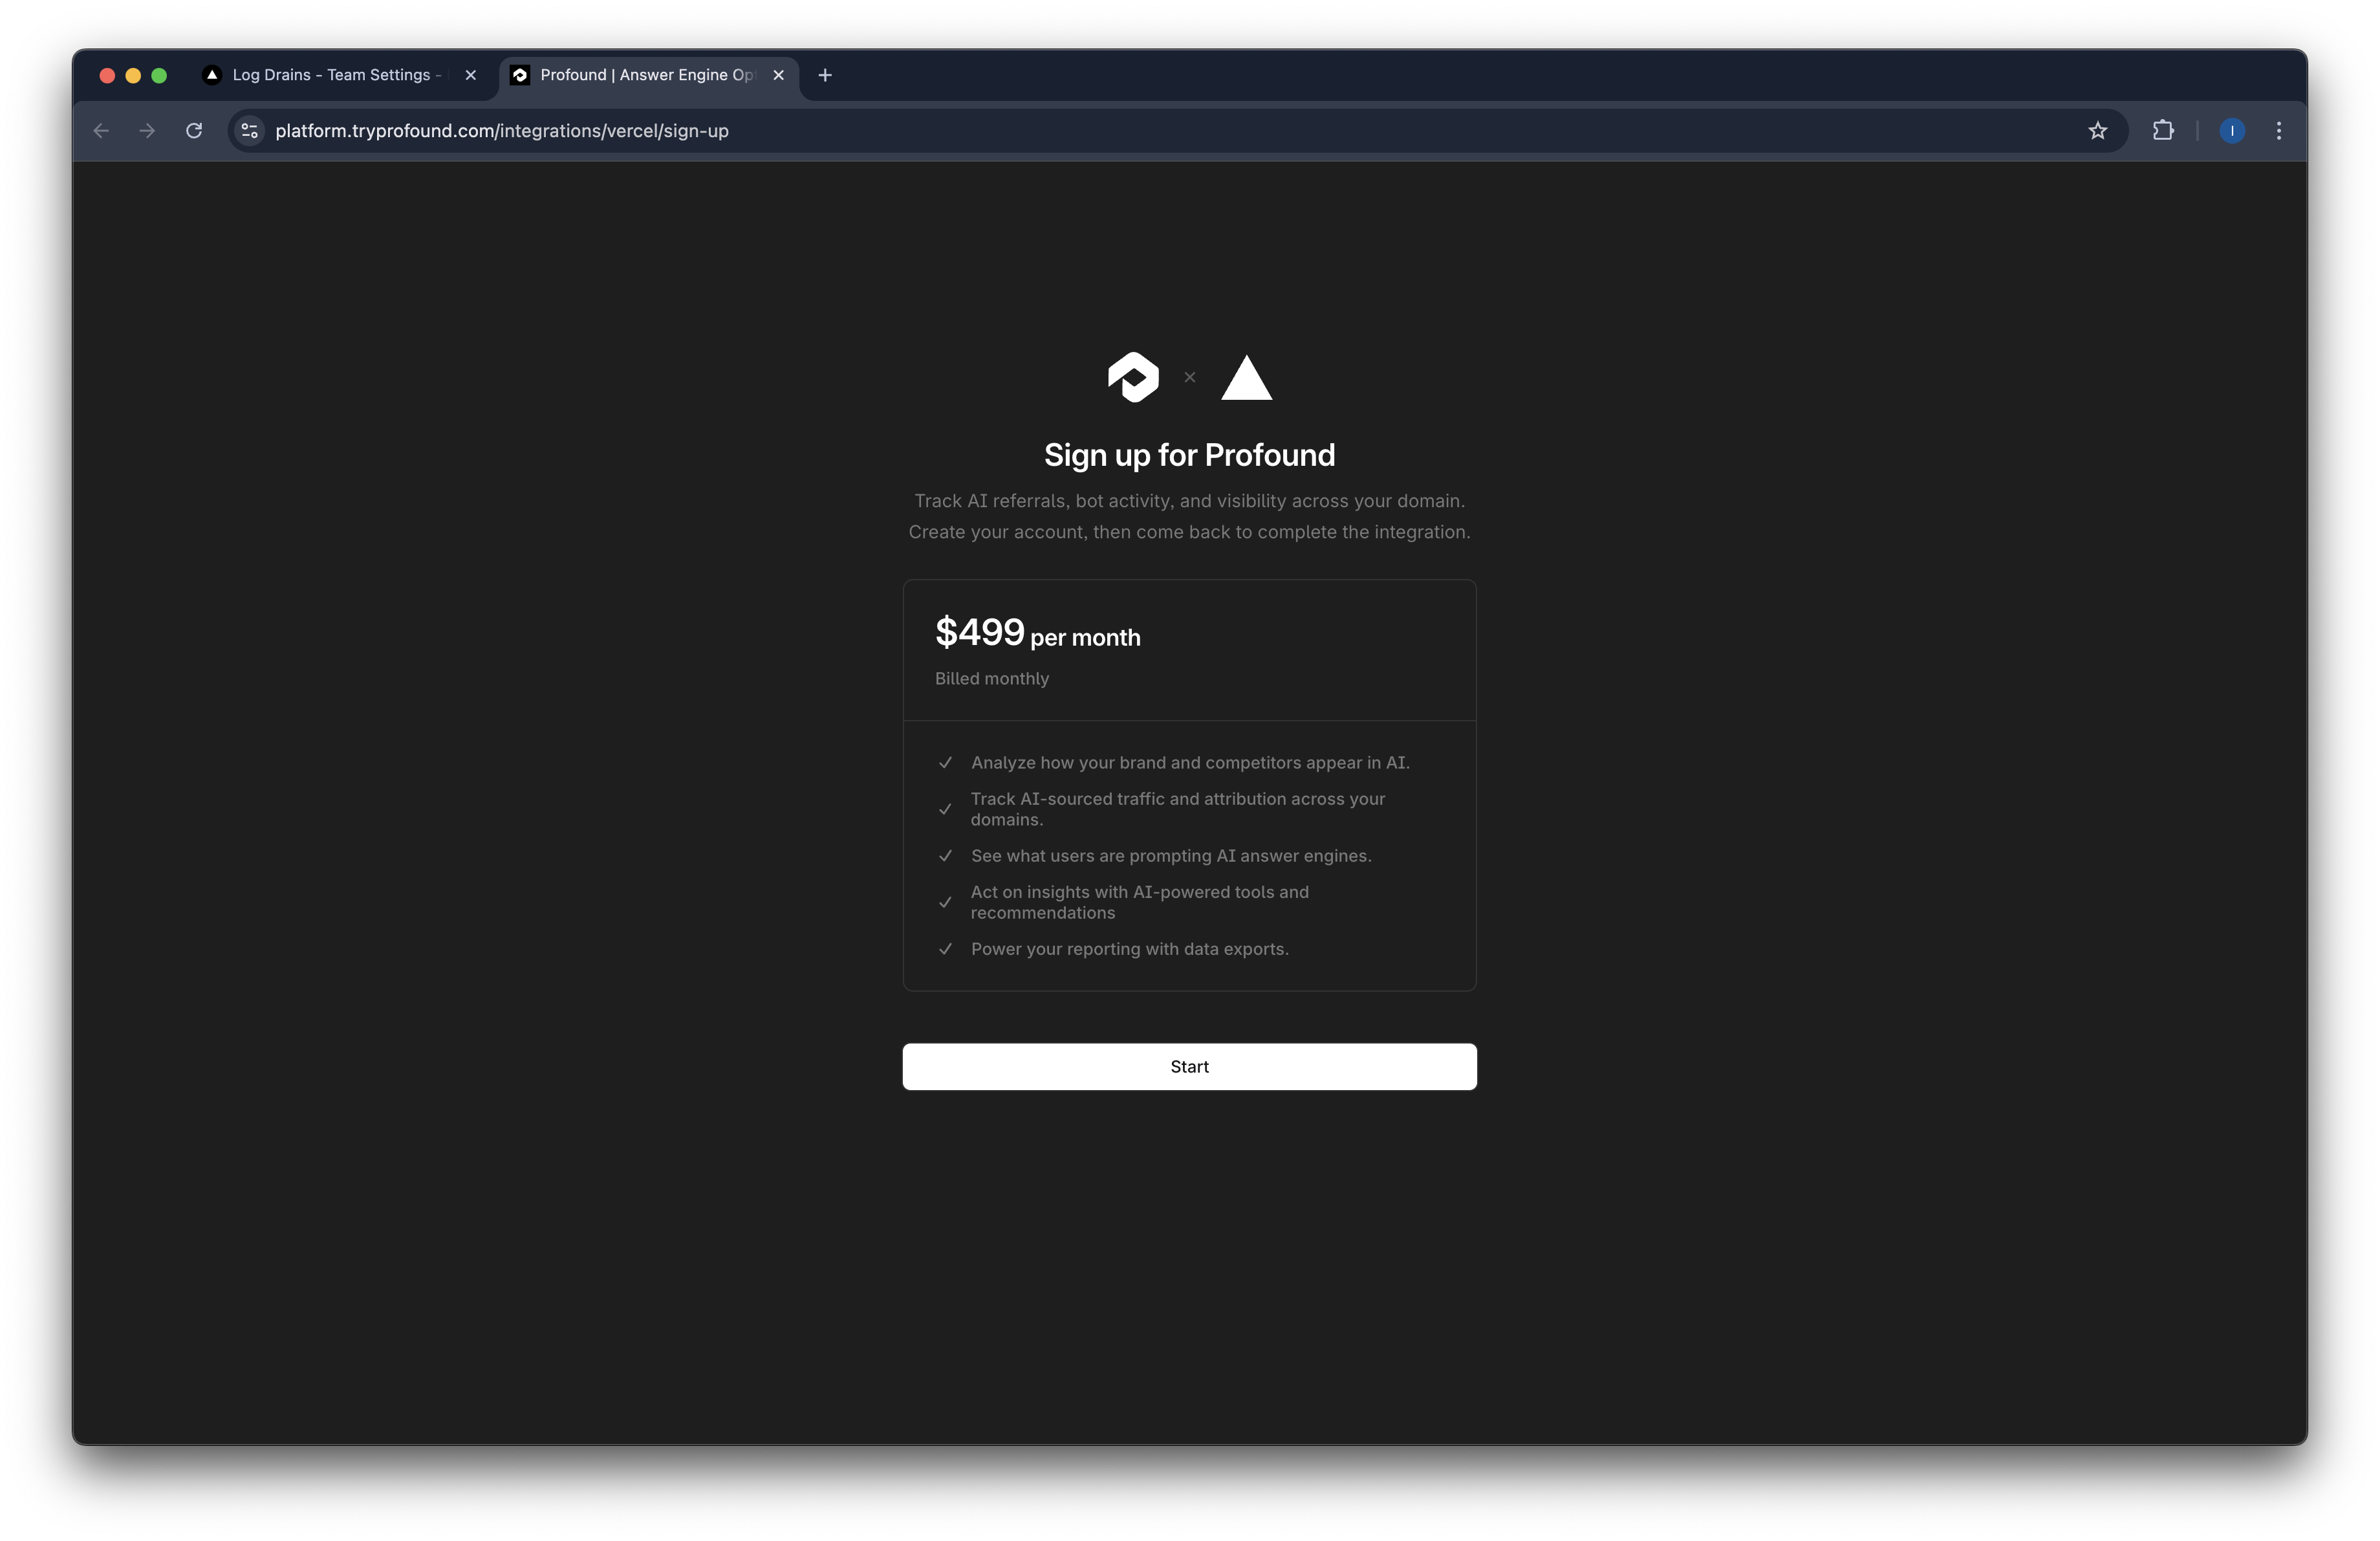2380x1541 pixels.
Task: Open the browser extensions puzzle icon
Action: pos(2163,131)
